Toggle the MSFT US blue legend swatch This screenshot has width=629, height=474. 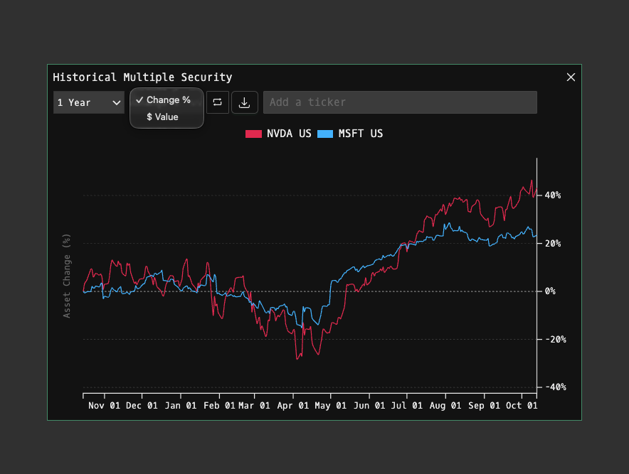click(x=325, y=134)
